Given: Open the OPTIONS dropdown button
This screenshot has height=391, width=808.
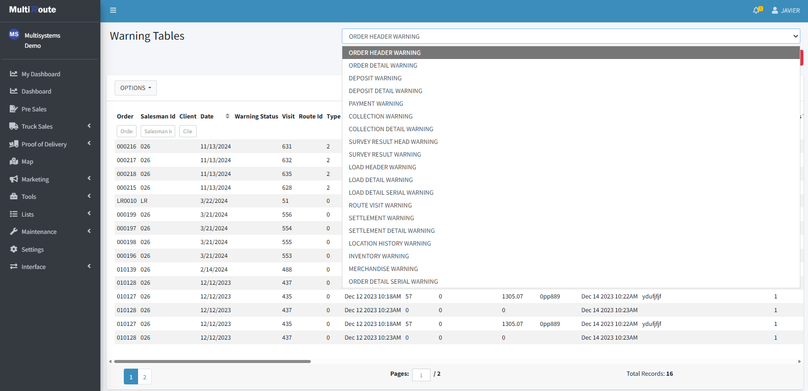Looking at the screenshot, I should click(136, 88).
